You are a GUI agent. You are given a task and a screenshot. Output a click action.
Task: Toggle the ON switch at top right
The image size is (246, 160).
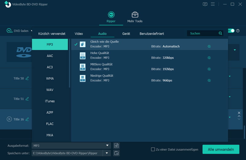pos(231,31)
